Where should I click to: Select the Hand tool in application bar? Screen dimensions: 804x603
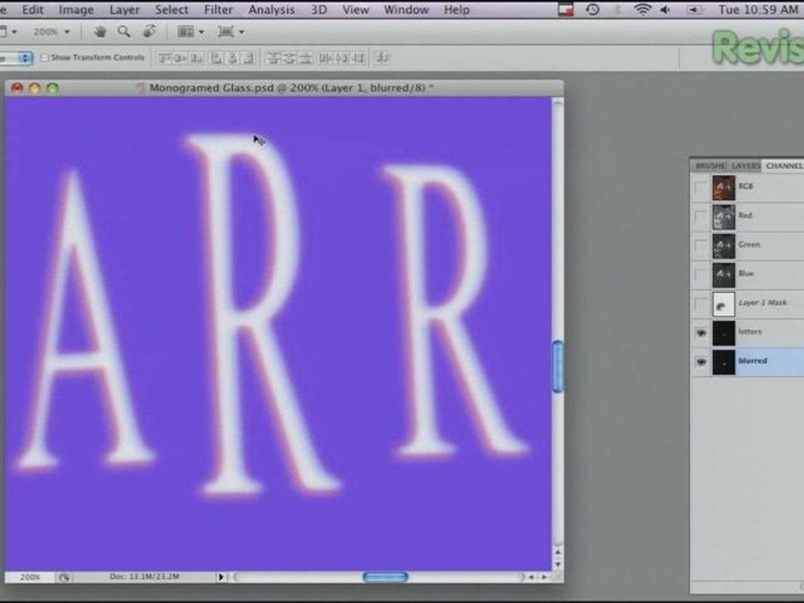pos(100,32)
